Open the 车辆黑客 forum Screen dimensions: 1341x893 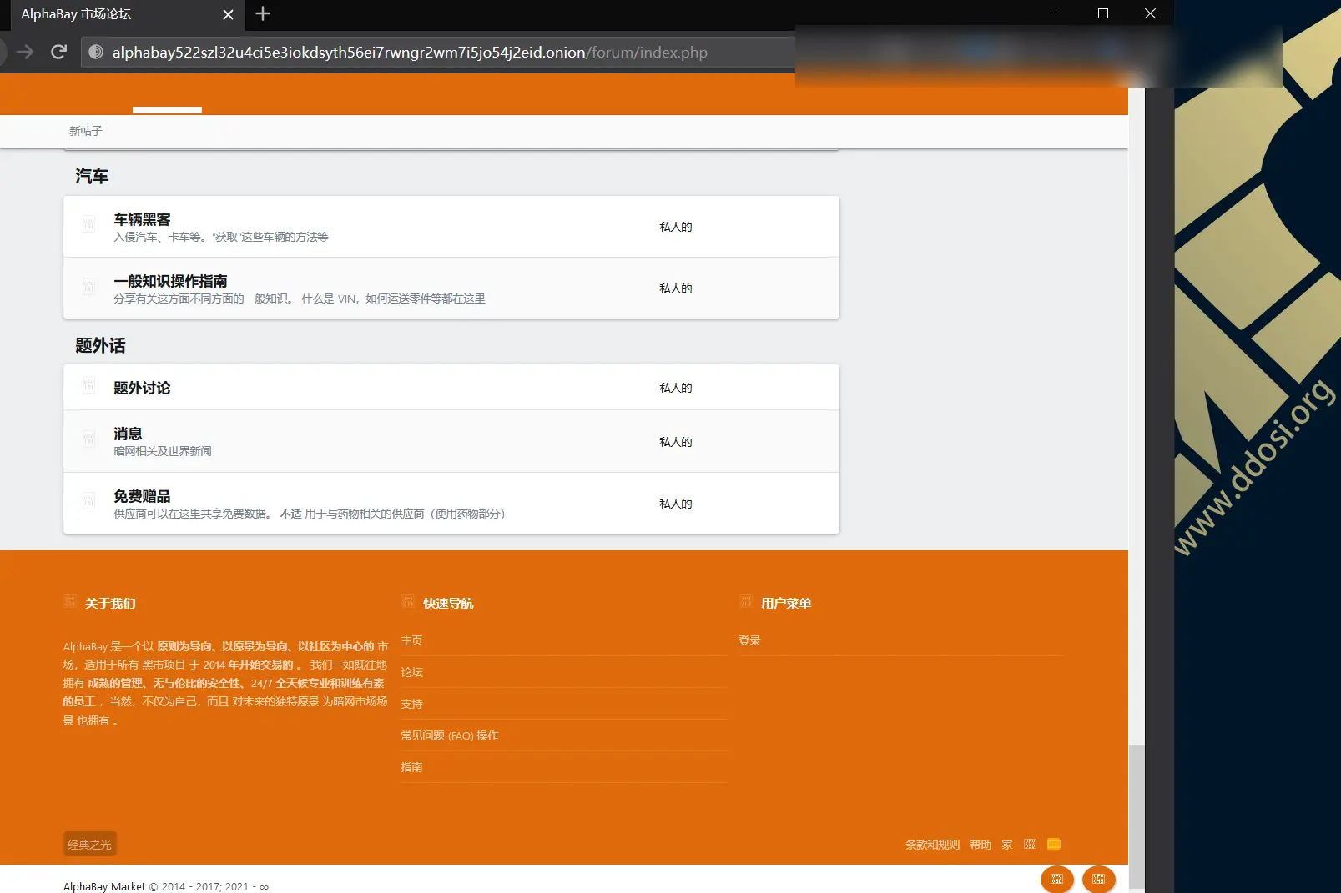(142, 219)
